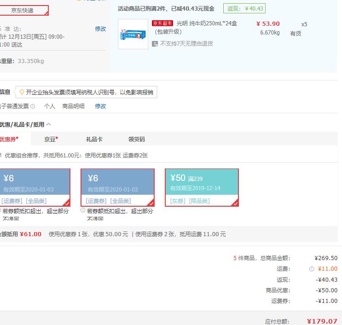Toggle the first ¥6 运费券 coupon
Screen dimensions: 342x325
click(x=35, y=187)
